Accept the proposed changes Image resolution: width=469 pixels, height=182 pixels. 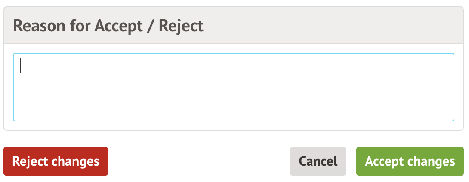(x=410, y=161)
